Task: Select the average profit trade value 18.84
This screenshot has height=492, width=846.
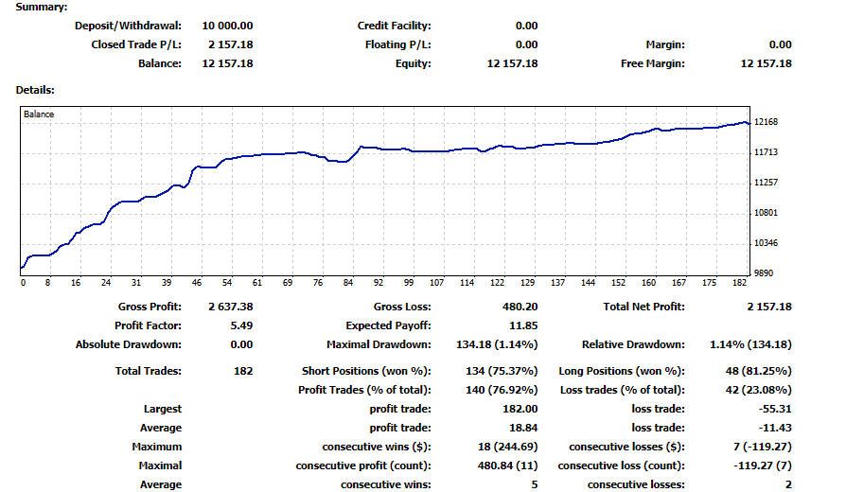Action: (x=523, y=428)
